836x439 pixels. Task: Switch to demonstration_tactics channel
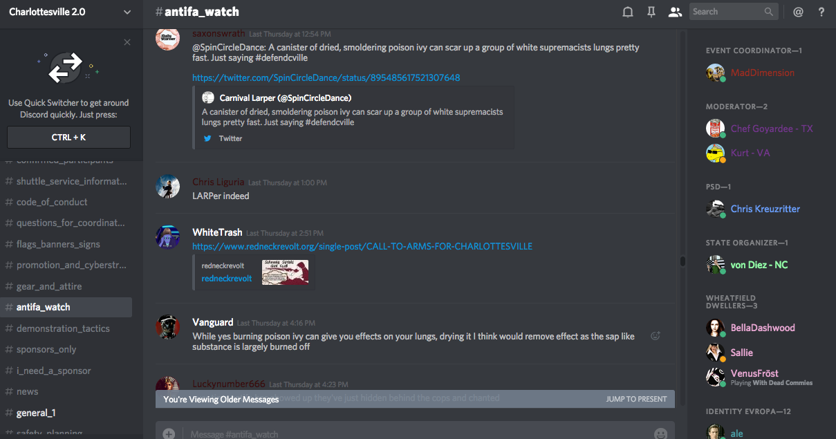[x=63, y=328]
